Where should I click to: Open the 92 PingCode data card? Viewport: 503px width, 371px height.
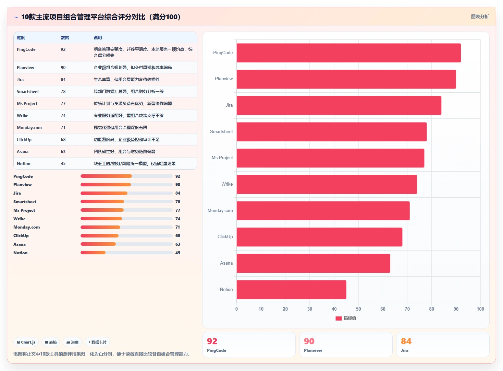(x=249, y=345)
